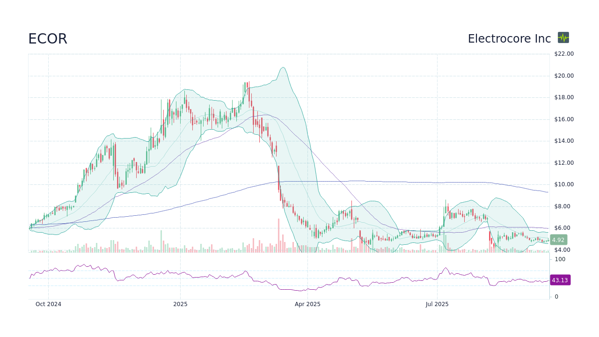
Task: Open the Electrocore Inc company name link
Action: [x=509, y=39]
